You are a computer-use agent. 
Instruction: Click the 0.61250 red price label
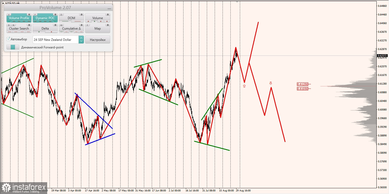click(302, 84)
